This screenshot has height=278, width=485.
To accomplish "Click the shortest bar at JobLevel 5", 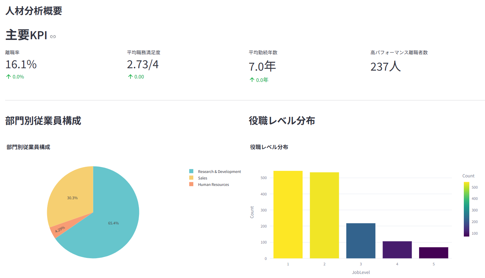I will pyautogui.click(x=433, y=252).
